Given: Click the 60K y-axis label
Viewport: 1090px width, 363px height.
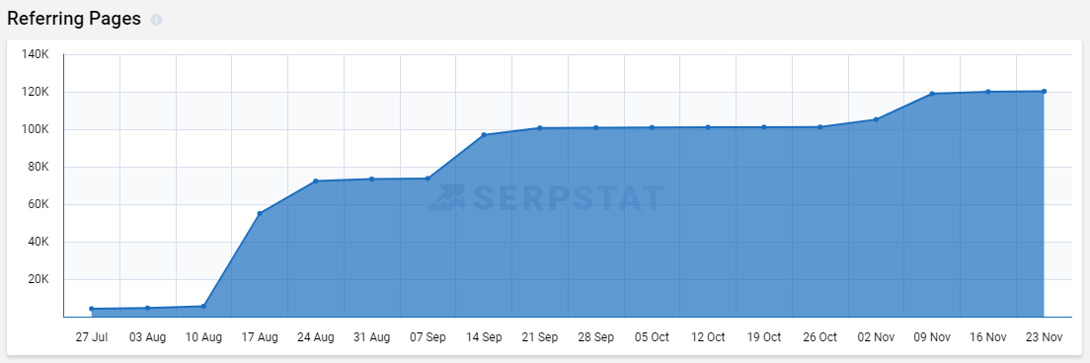Looking at the screenshot, I should (x=38, y=204).
